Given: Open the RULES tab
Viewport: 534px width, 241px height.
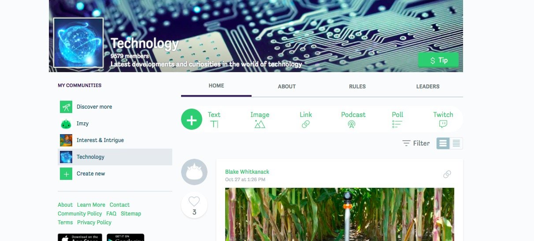Looking at the screenshot, I should pyautogui.click(x=357, y=87).
